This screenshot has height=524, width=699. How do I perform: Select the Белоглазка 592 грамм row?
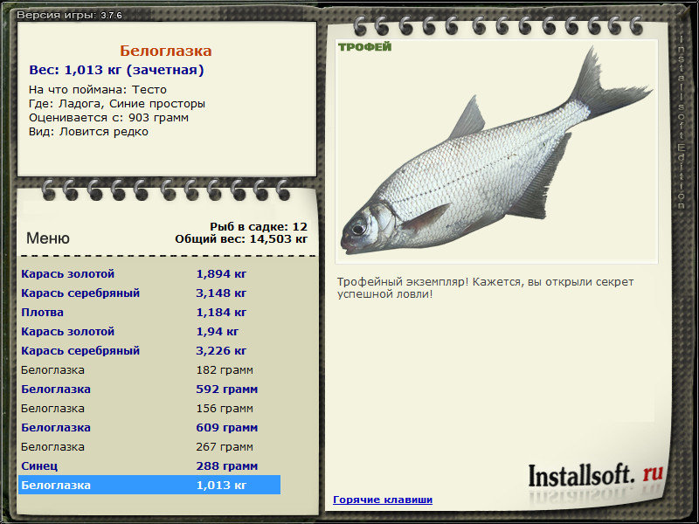click(149, 389)
